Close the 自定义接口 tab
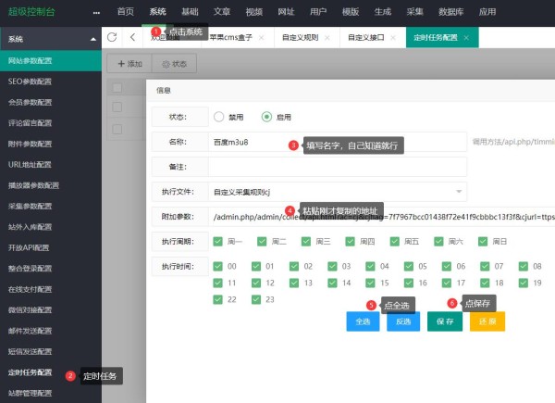The width and height of the screenshot is (555, 403). [393, 38]
